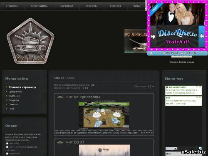Click the green smiley icon in mini-chat
The height and width of the screenshot is (156, 208).
point(200,148)
